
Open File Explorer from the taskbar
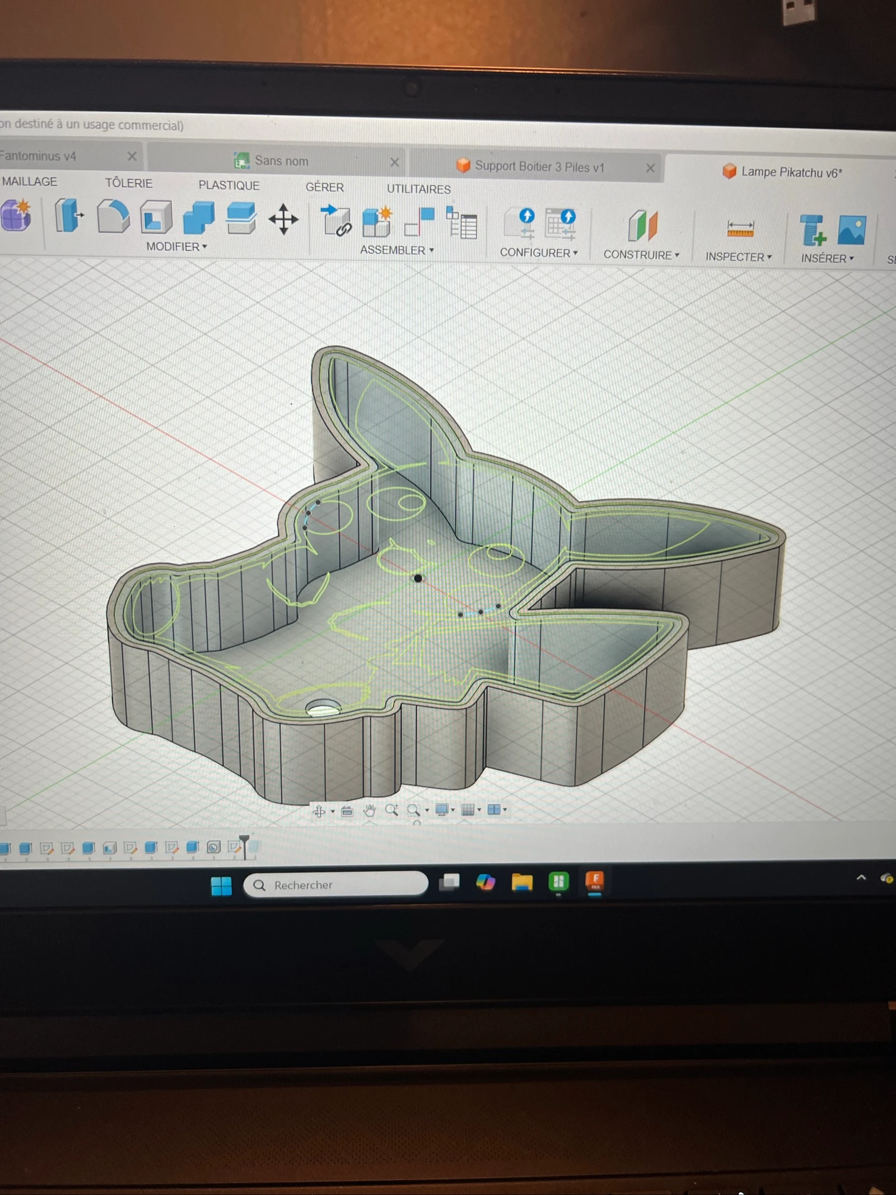point(522,882)
